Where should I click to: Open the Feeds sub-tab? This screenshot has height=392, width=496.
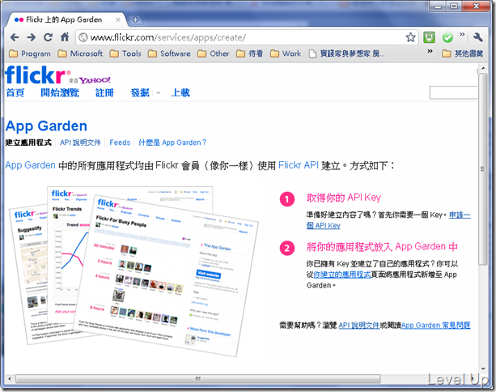tap(120, 143)
